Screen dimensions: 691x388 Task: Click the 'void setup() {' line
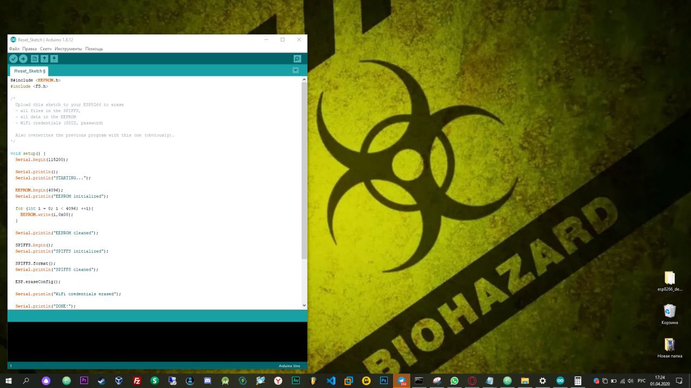tap(28, 154)
